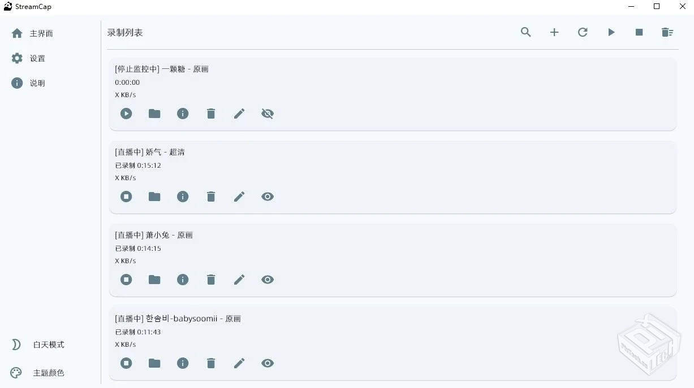
Task: Stop recording 娇气 with its stop icon
Action: point(126,197)
